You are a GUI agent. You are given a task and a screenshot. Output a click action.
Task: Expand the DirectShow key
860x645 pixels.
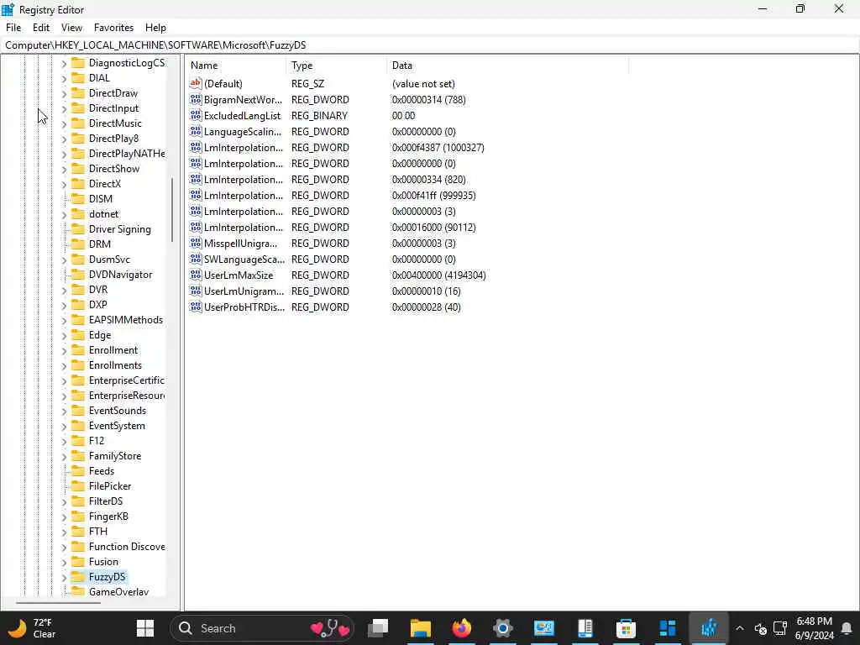click(64, 169)
